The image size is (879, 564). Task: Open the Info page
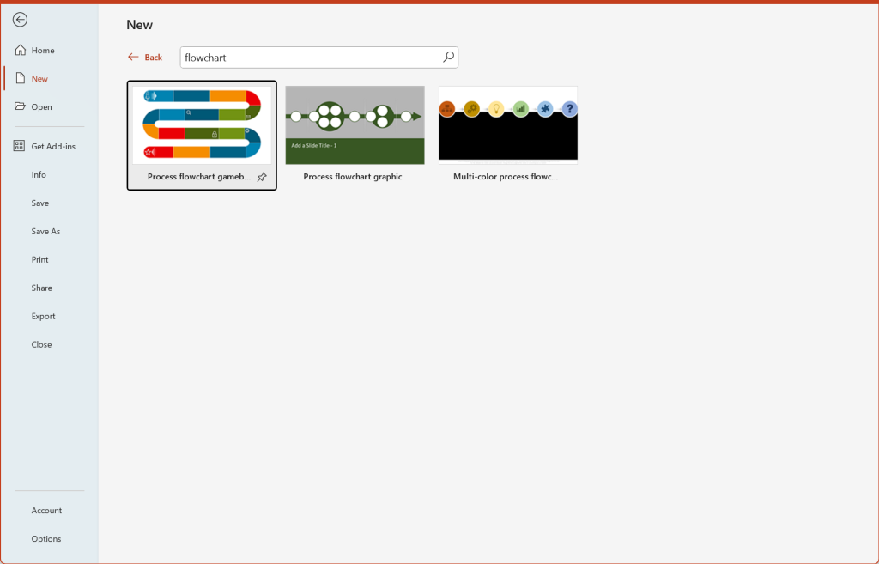click(49, 175)
